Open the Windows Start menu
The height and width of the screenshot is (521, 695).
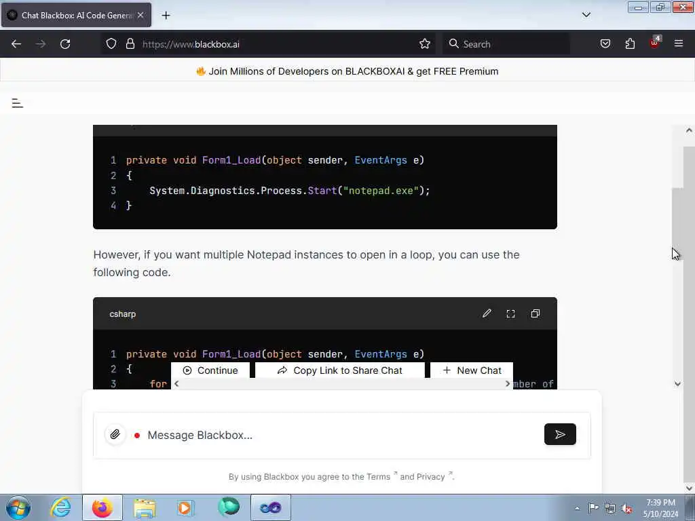pos(18,507)
